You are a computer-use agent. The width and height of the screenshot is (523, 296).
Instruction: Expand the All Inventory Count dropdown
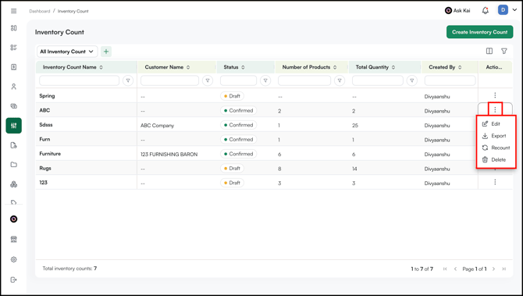(67, 52)
